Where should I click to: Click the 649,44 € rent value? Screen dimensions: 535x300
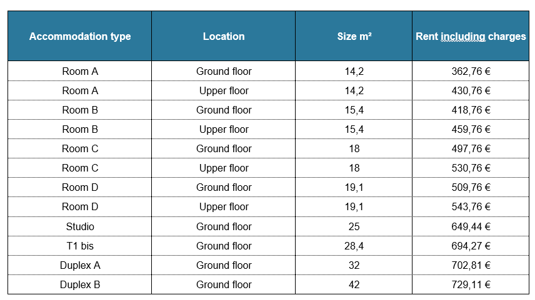coord(471,226)
